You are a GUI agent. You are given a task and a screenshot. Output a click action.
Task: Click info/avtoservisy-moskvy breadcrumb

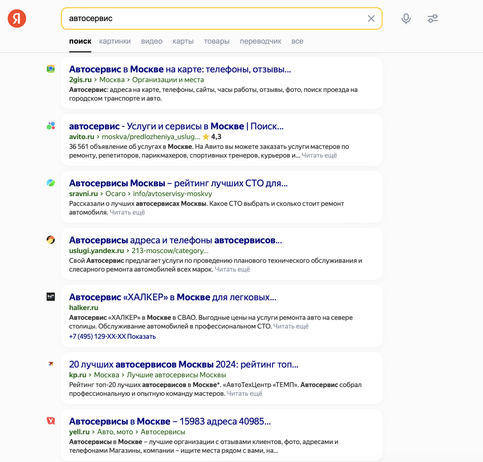click(x=173, y=194)
